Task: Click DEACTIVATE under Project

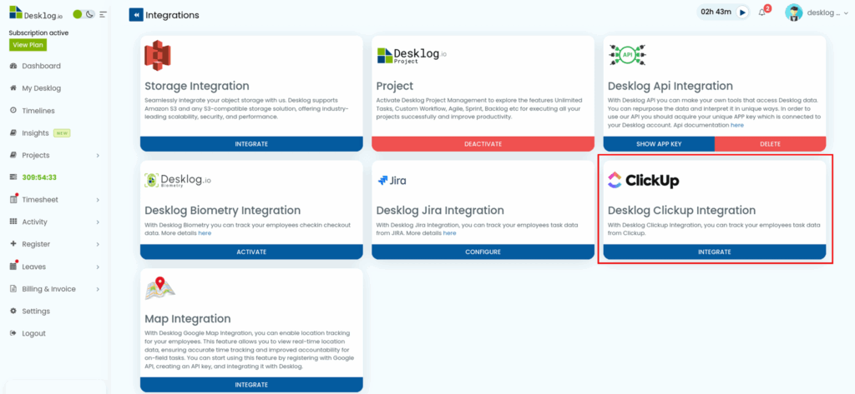Action: (x=483, y=144)
